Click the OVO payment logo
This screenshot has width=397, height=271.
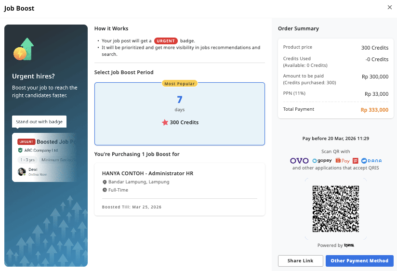pos(299,160)
